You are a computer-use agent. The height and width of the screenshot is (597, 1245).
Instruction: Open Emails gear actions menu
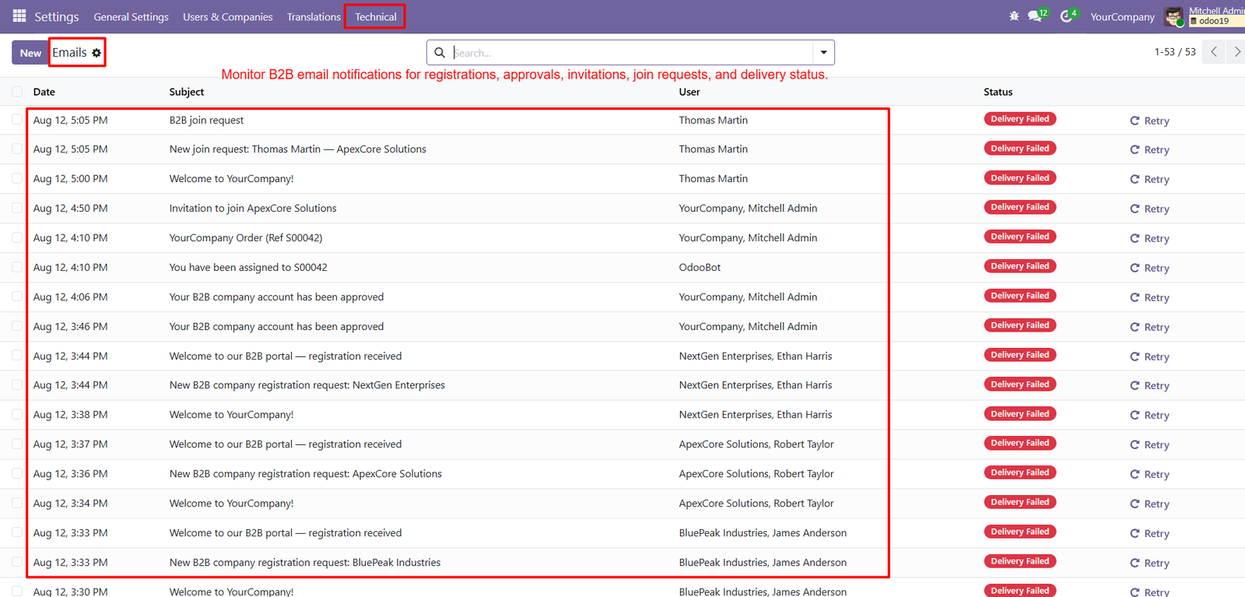point(96,53)
